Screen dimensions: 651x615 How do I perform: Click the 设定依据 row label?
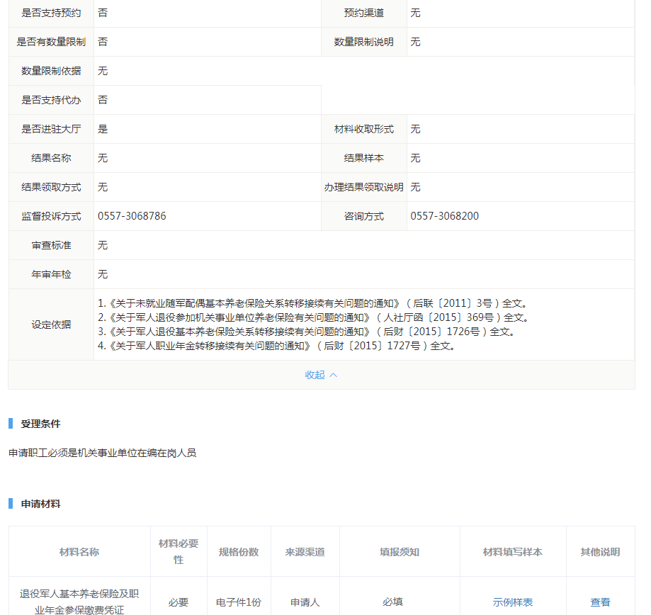pos(51,325)
